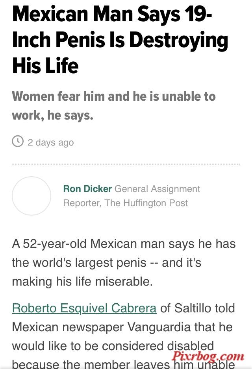Click the "making his life miserable." line

pyautogui.click(x=82, y=281)
